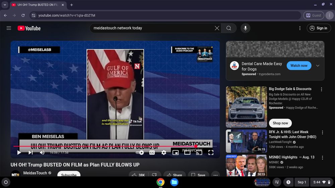The height and width of the screenshot is (188, 335).
Task: Click the browser address bar
Action: [165, 15]
